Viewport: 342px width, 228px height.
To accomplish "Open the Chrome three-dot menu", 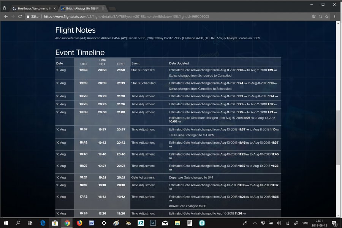I will click(335, 17).
